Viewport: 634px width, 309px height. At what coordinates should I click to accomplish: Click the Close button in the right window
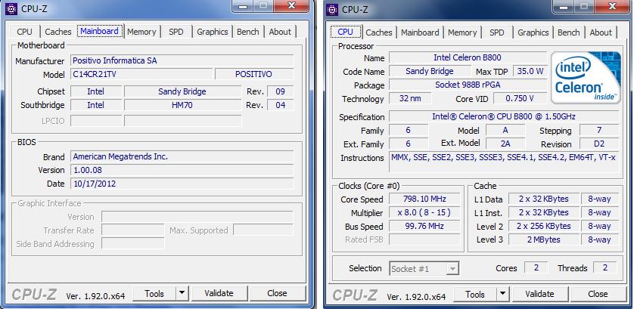598,295
